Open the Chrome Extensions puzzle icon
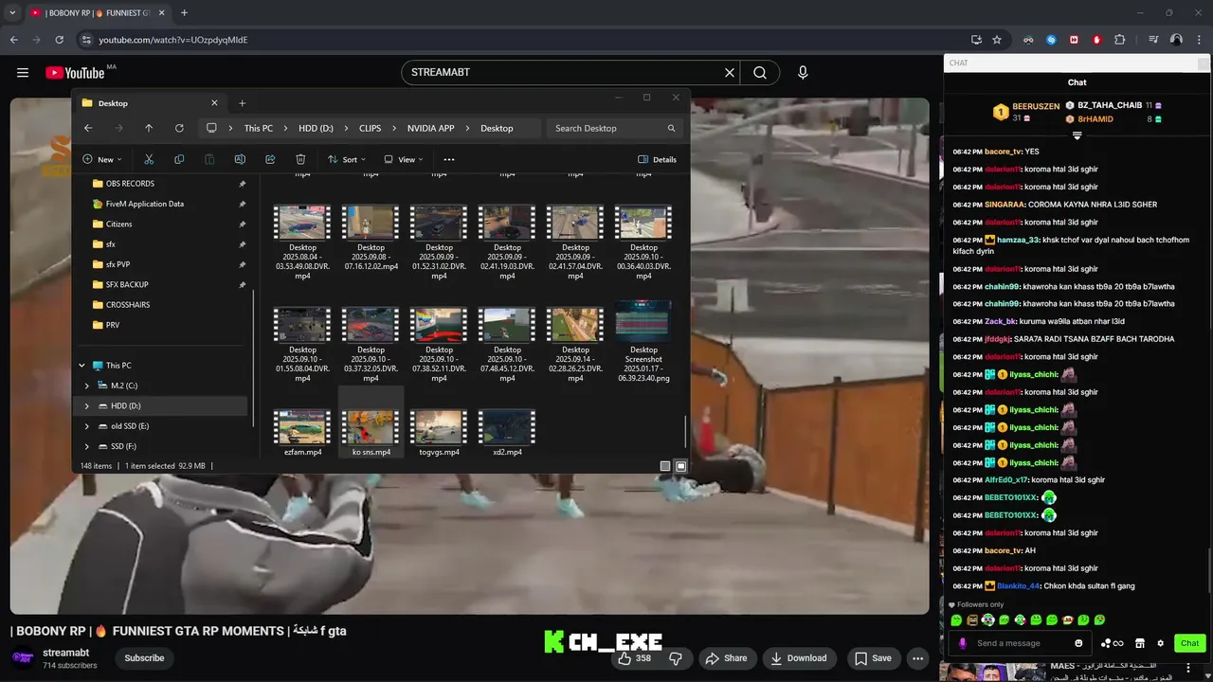This screenshot has height=682, width=1213. [1119, 40]
